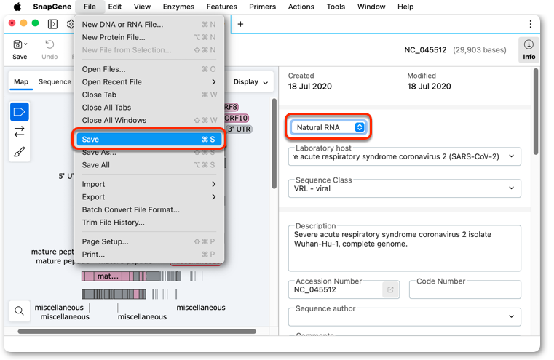Click the Save toolbar icon
This screenshot has width=554, height=360.
pyautogui.click(x=17, y=44)
